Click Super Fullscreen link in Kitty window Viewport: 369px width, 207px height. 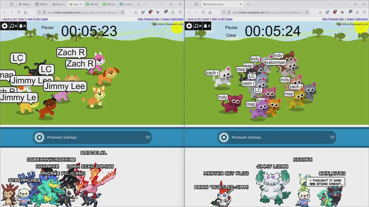click(x=357, y=19)
